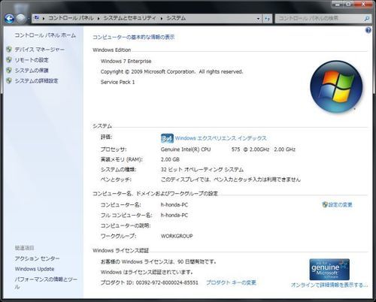Open Windows Update link
376x302 pixels.
click(x=35, y=269)
